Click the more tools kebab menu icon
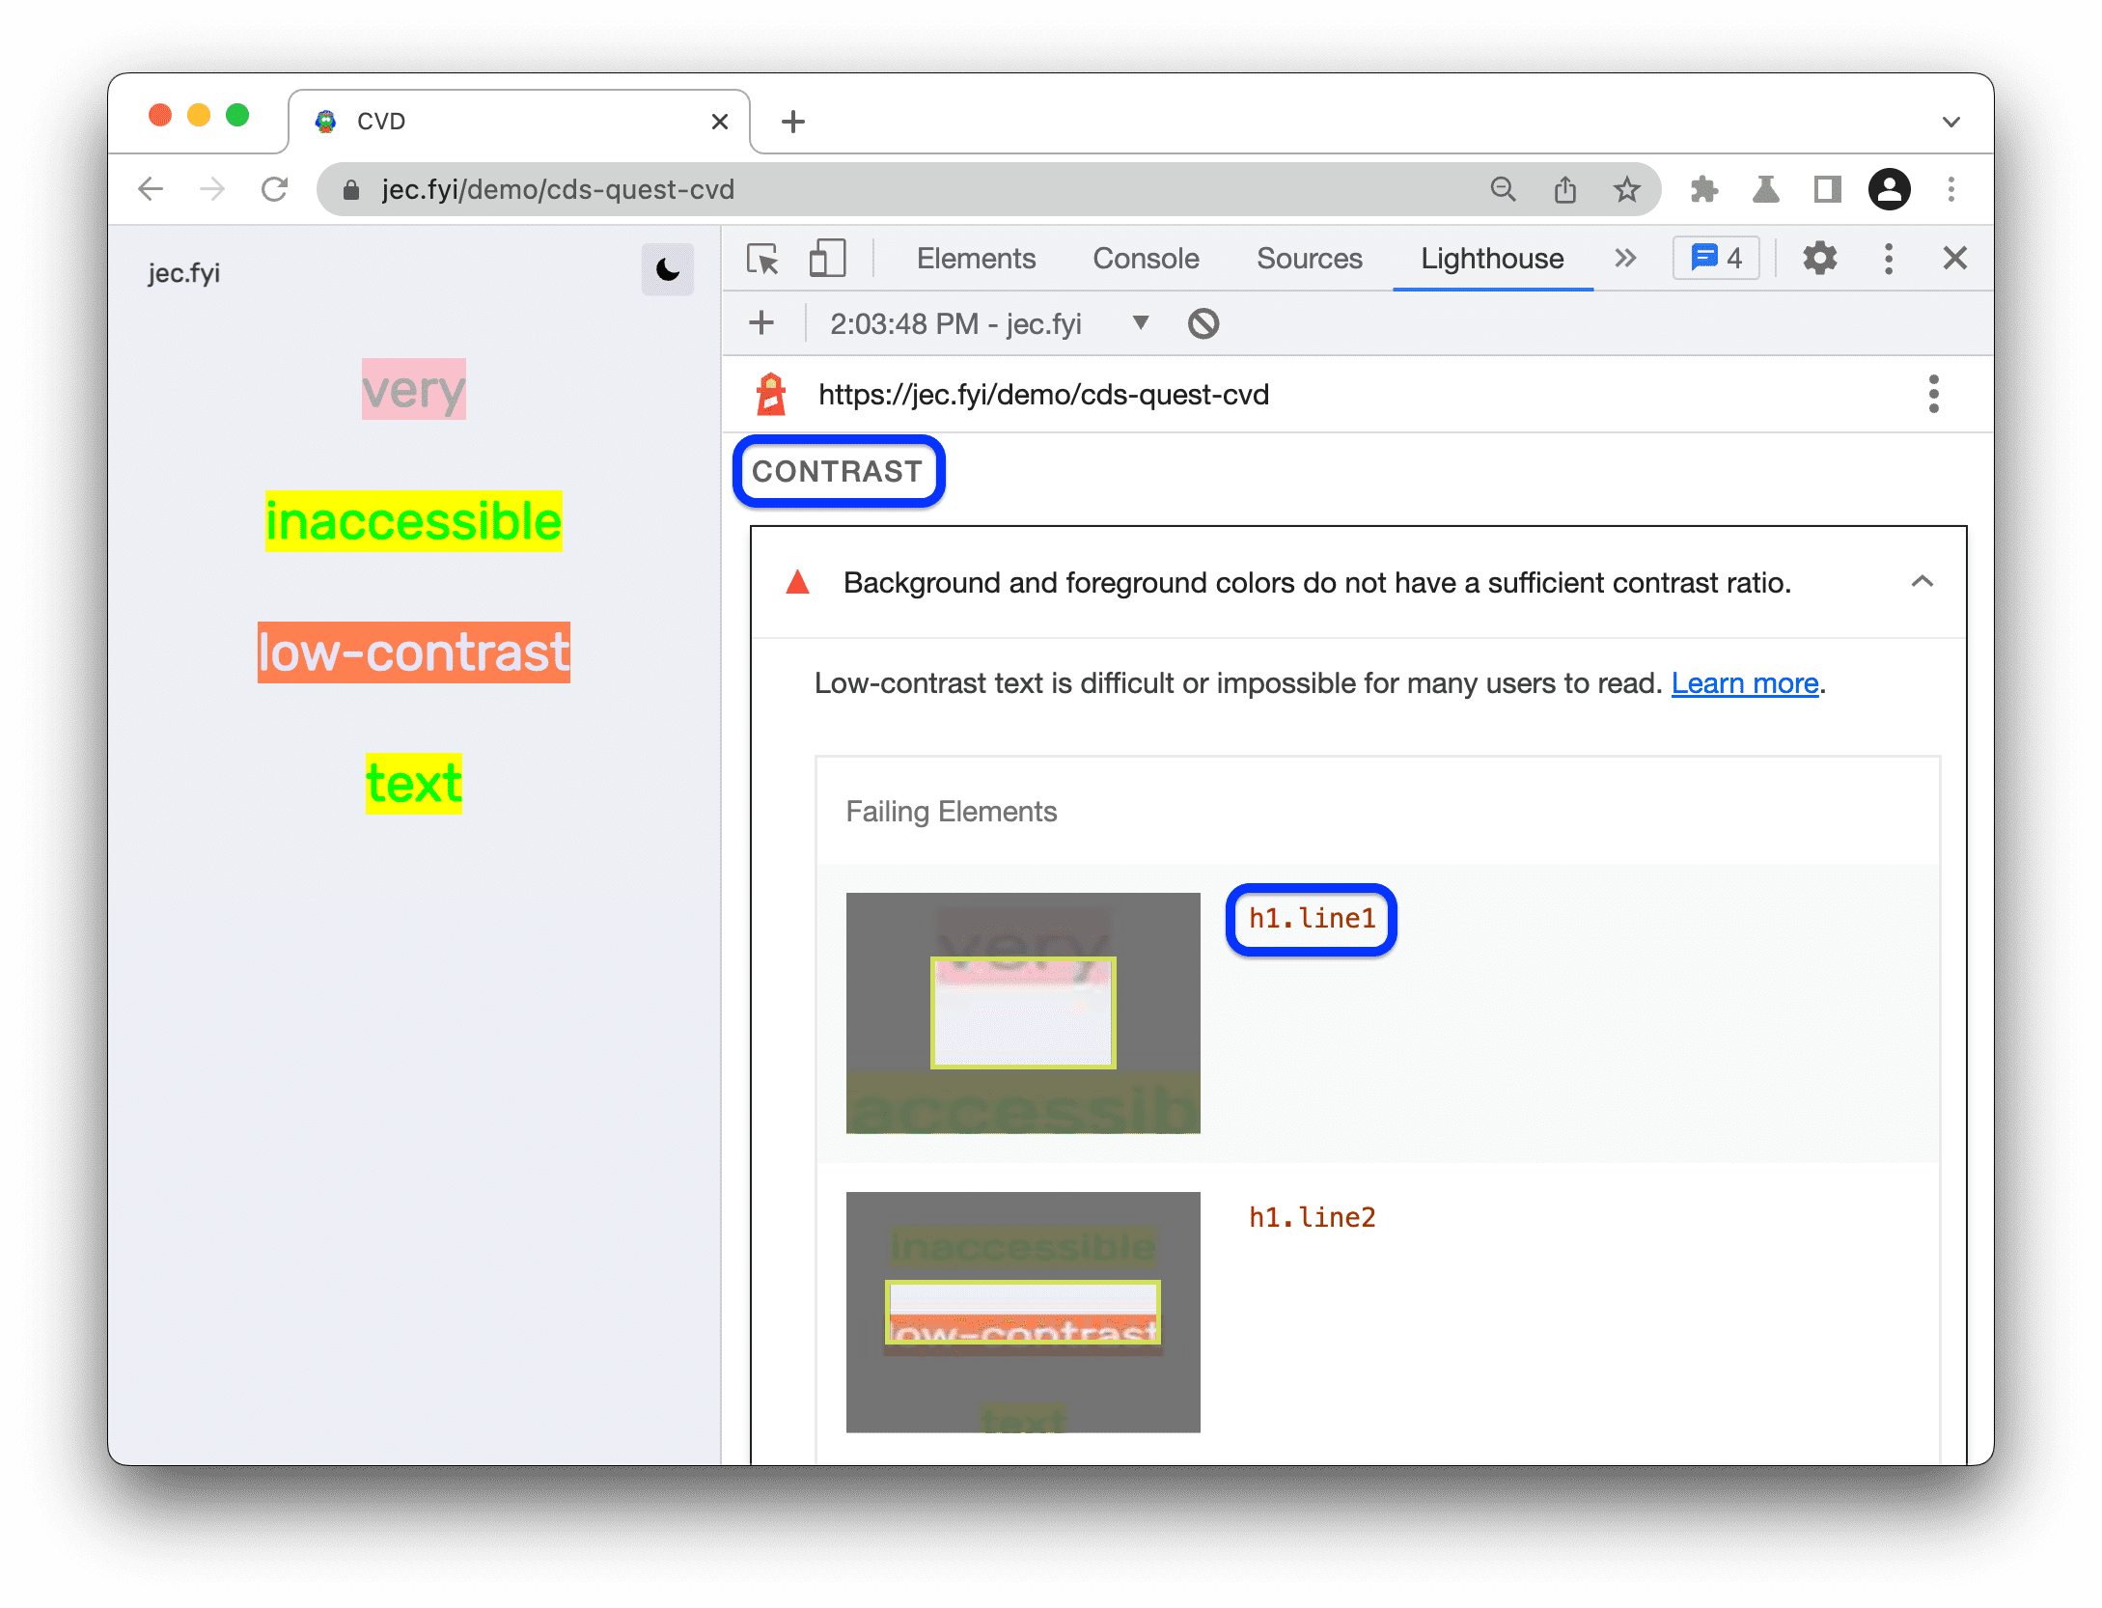The width and height of the screenshot is (2102, 1608). pyautogui.click(x=1890, y=259)
